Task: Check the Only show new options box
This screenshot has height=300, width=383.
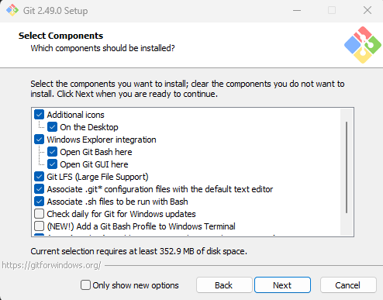Action: click(85, 285)
